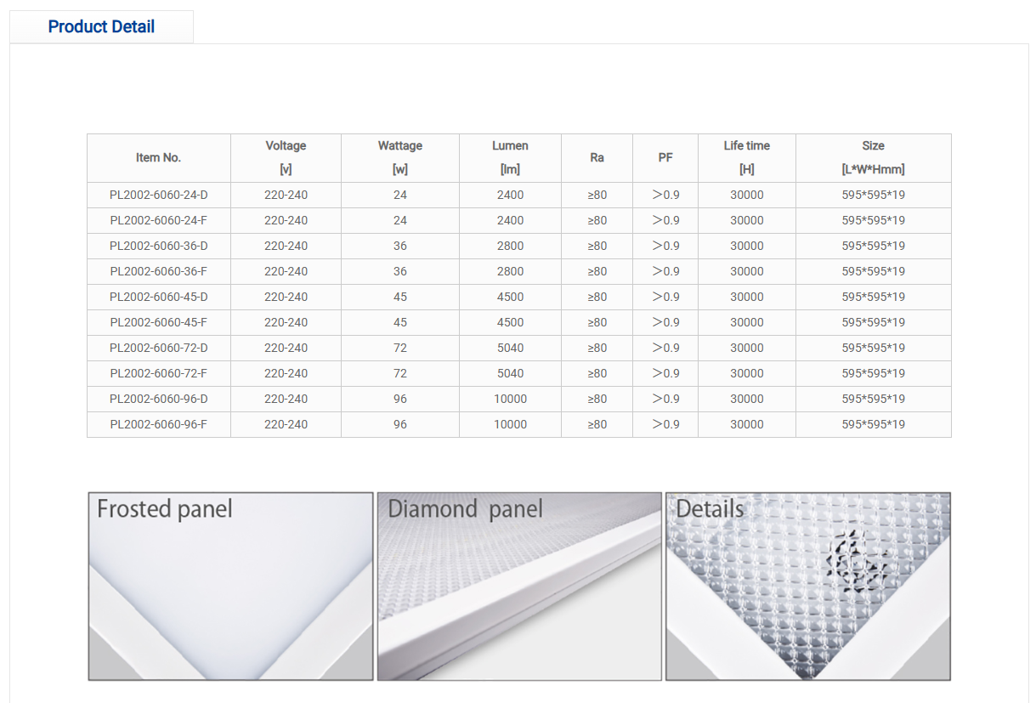
Task: Click size 595*595*19 in the PL2002-6060-96-D row
Action: 874,399
